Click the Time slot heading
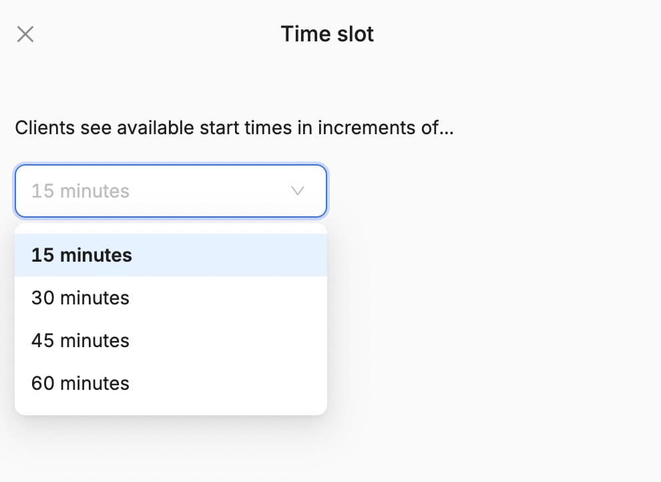The width and height of the screenshot is (661, 482). pos(327,34)
